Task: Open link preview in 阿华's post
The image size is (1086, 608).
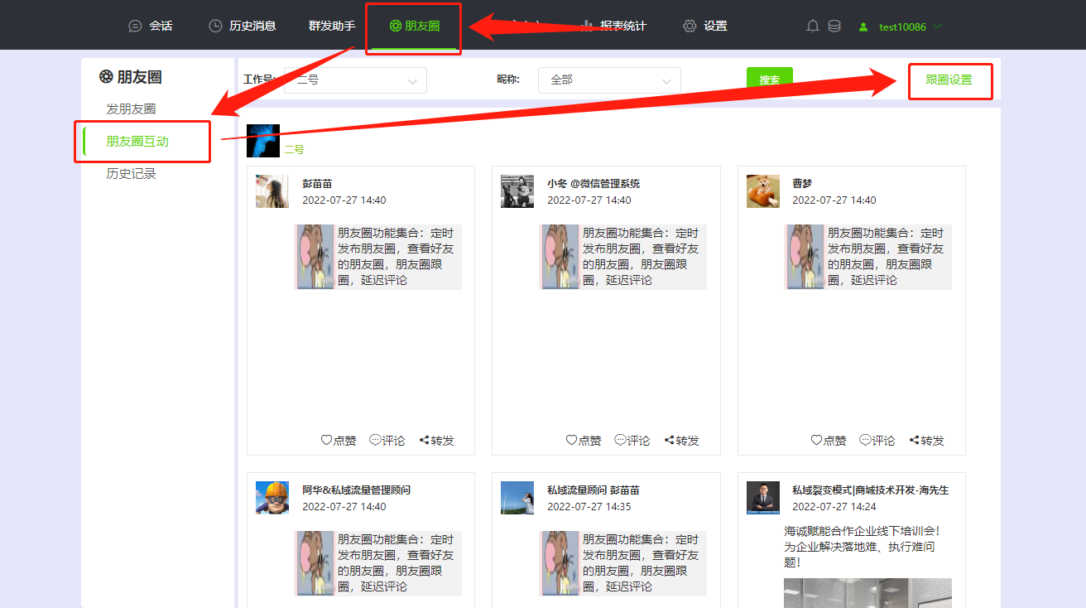Action: [378, 563]
